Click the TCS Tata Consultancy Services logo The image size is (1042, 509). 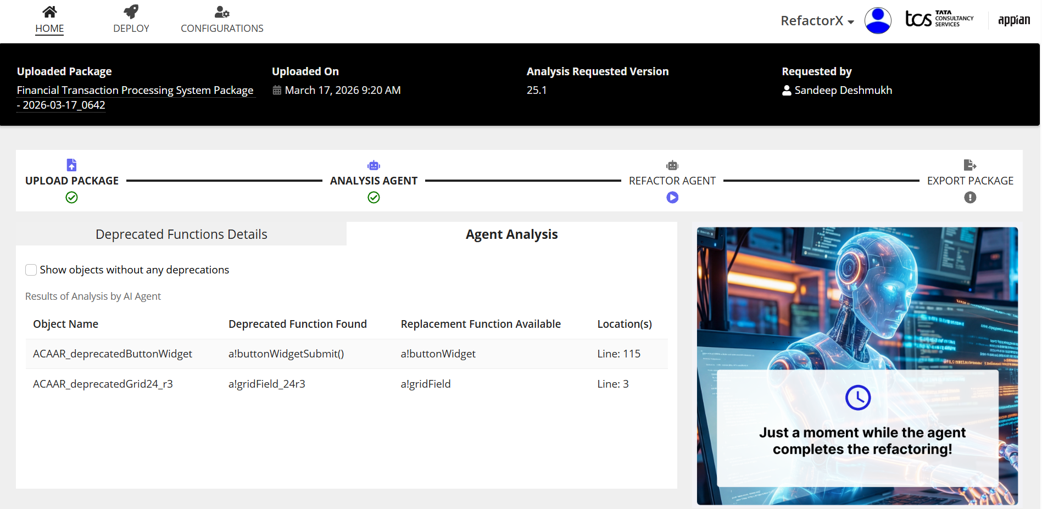(x=939, y=19)
